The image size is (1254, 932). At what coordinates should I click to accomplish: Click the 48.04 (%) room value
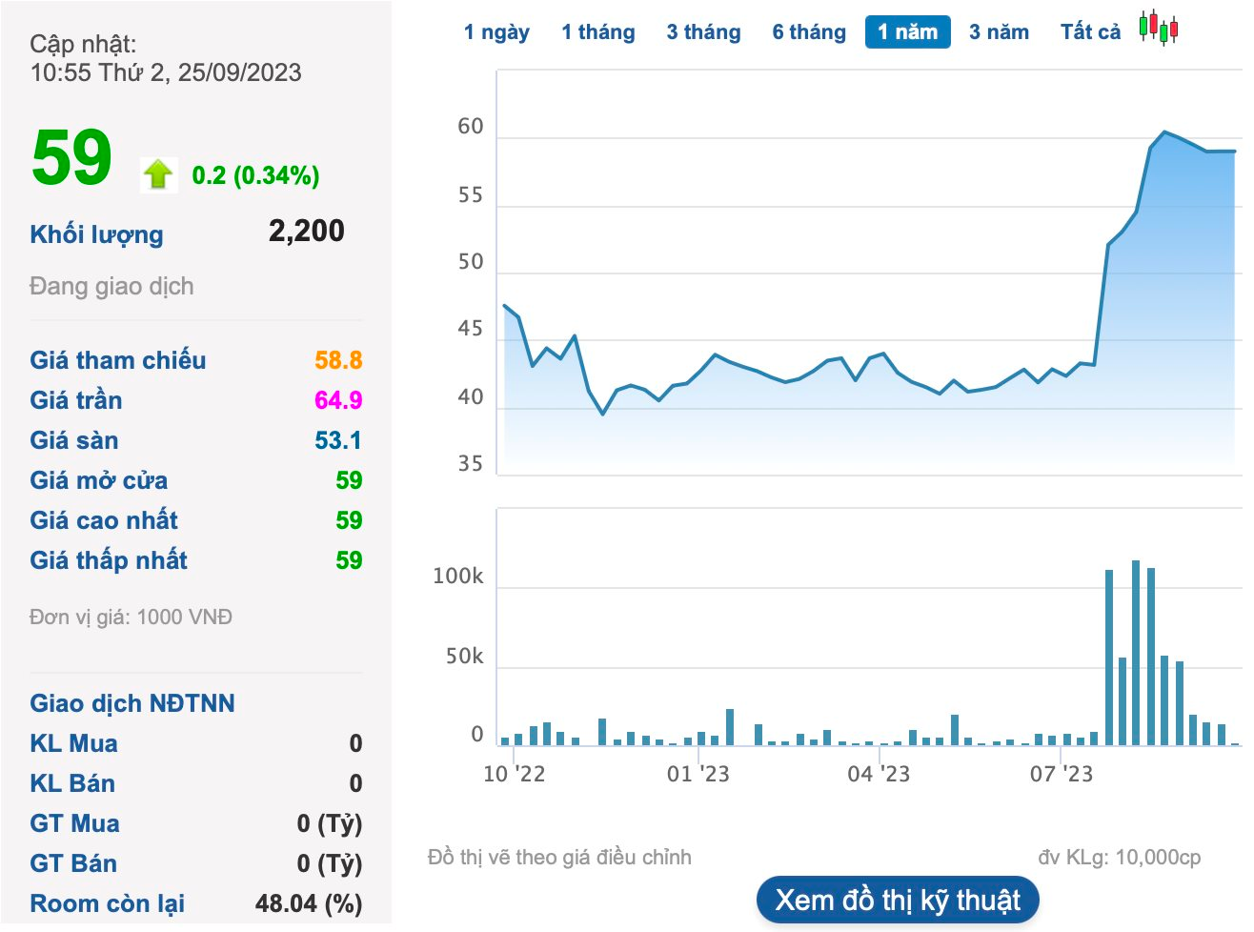pos(309,903)
